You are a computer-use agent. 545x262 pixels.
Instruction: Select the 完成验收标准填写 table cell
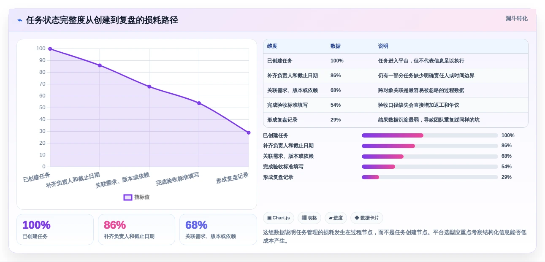[x=287, y=105]
